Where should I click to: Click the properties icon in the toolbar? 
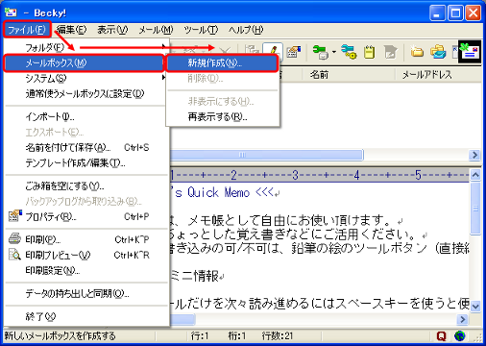click(x=293, y=52)
